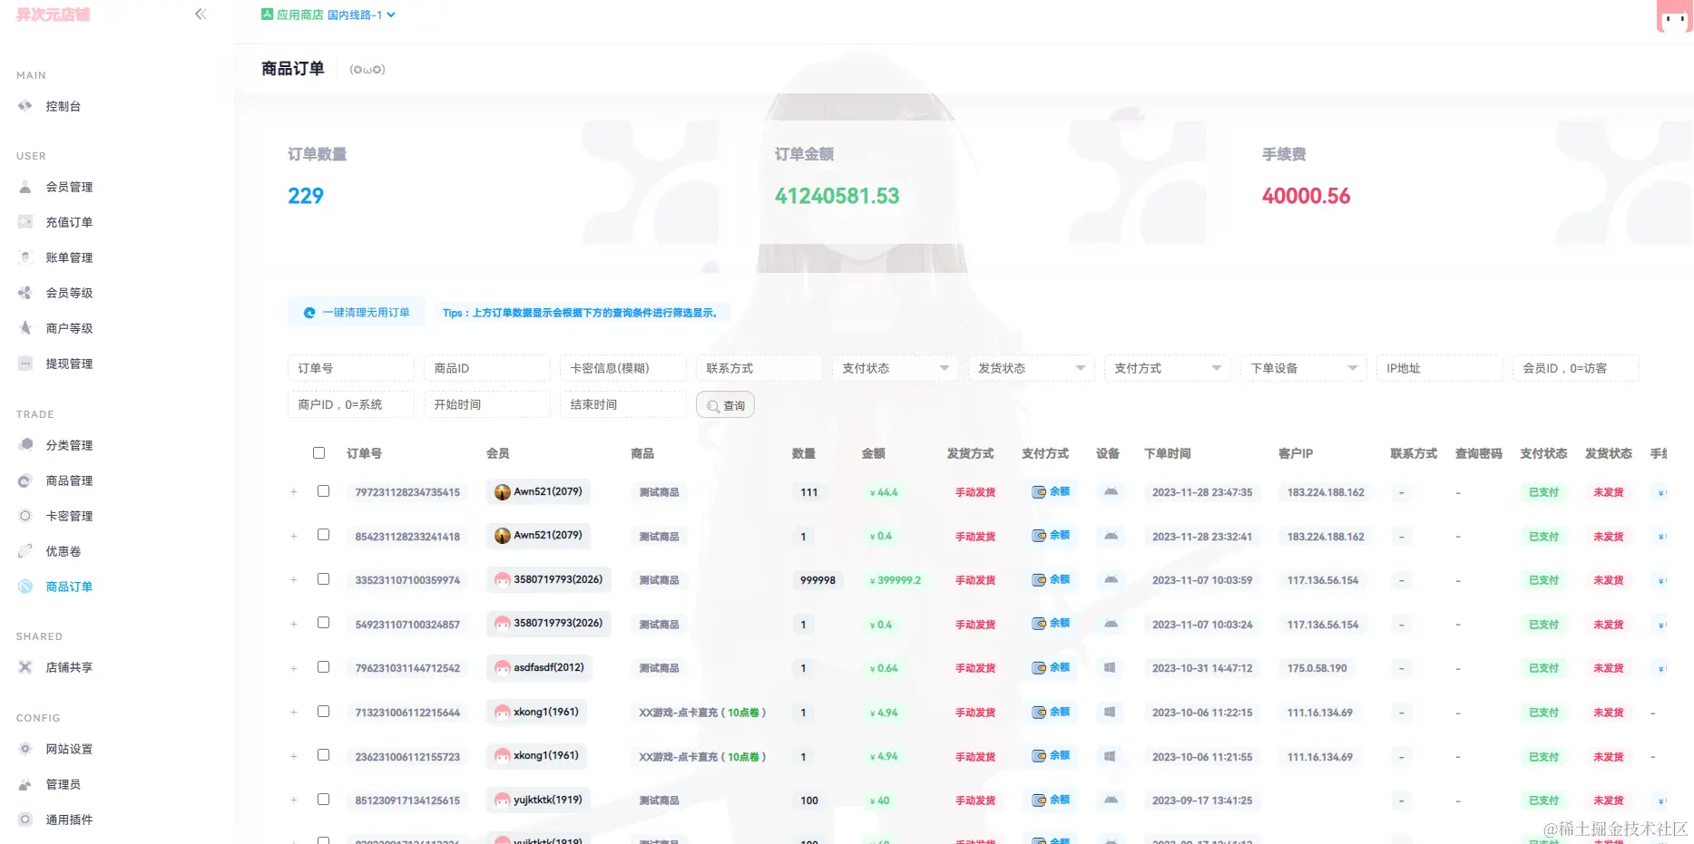Image resolution: width=1694 pixels, height=844 pixels.
Task: Select the checkbox for order 335231107100359974
Action: tap(324, 578)
